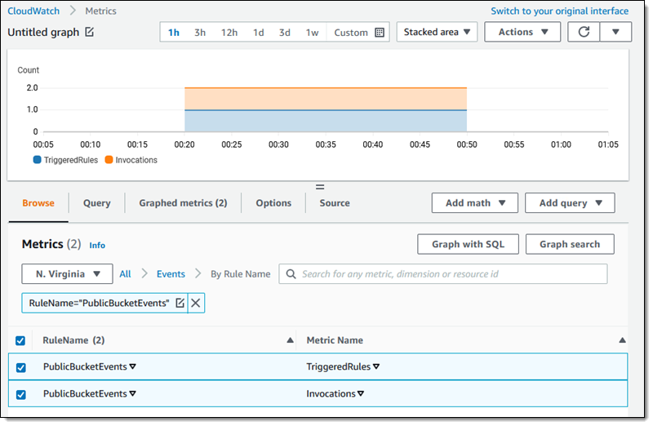Open the Custom time range calendar icon
The height and width of the screenshot is (426, 653).
[x=380, y=33]
